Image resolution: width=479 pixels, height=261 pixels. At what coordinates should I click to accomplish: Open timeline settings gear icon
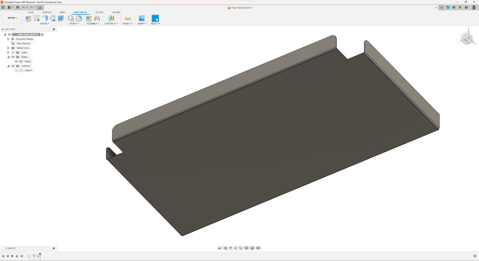(475, 256)
